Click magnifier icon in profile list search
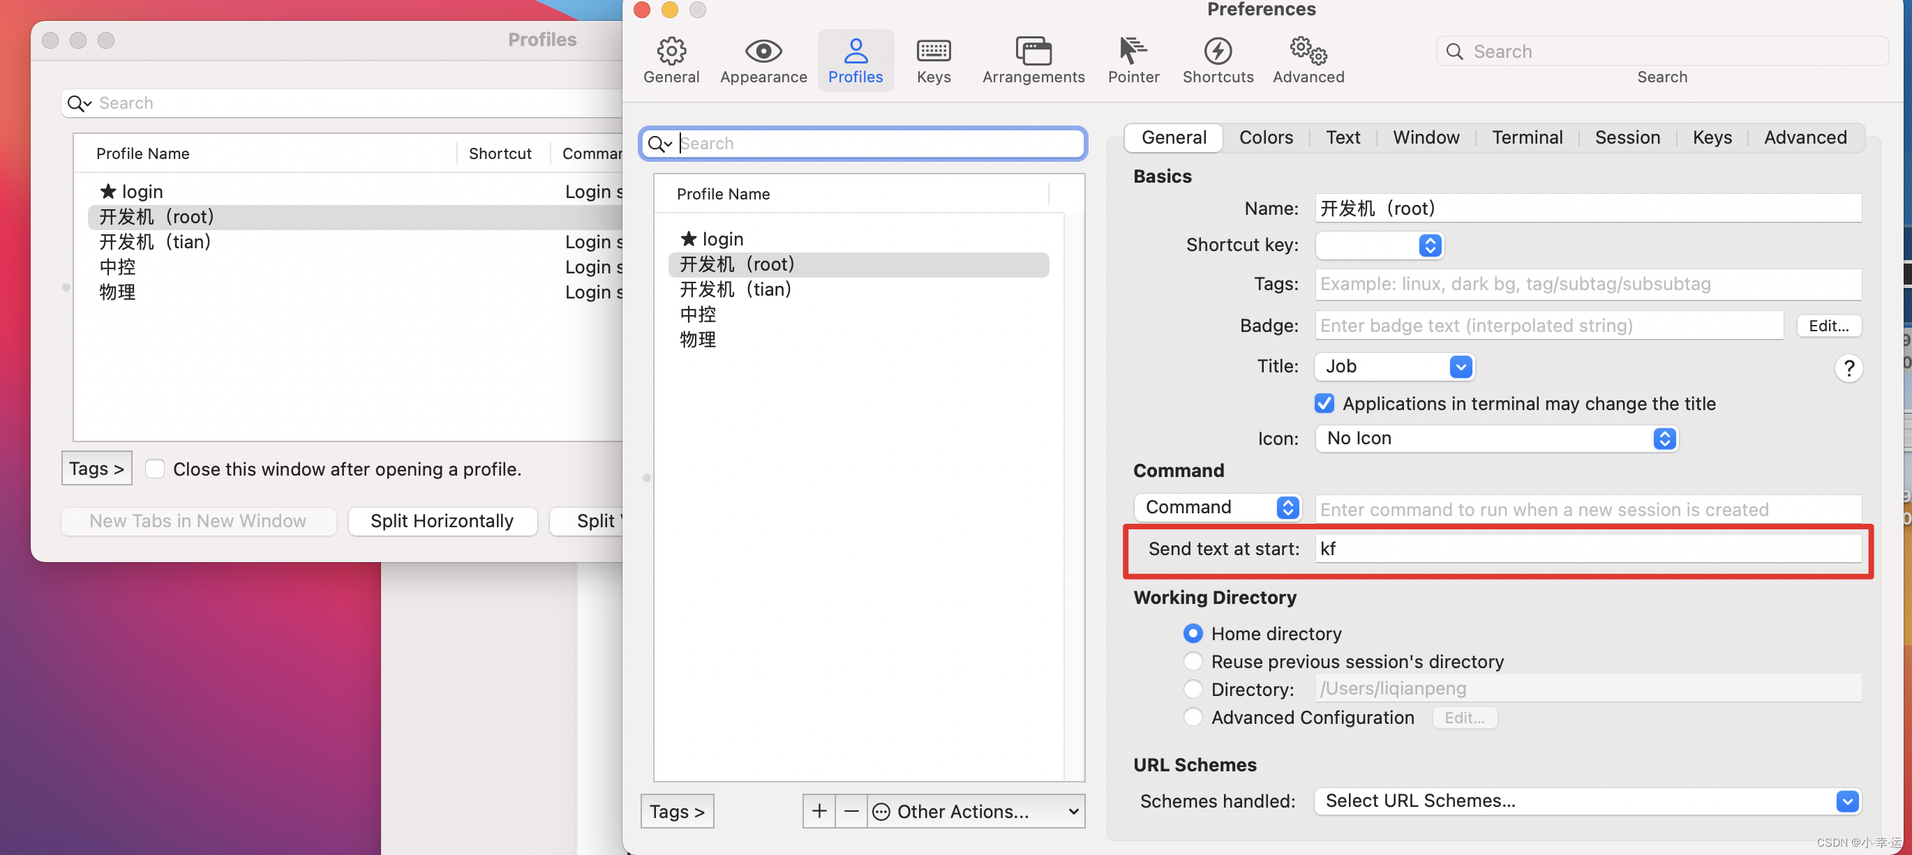This screenshot has width=1912, height=855. (659, 143)
